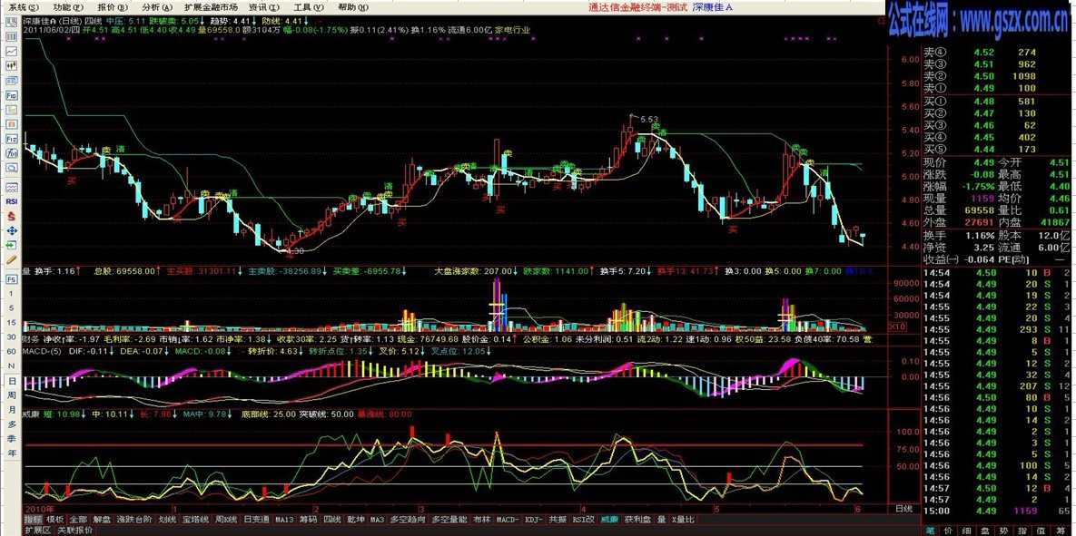Select the 盘 tab in quote panel
Viewport: 1076px width, 536px height.
(x=985, y=531)
